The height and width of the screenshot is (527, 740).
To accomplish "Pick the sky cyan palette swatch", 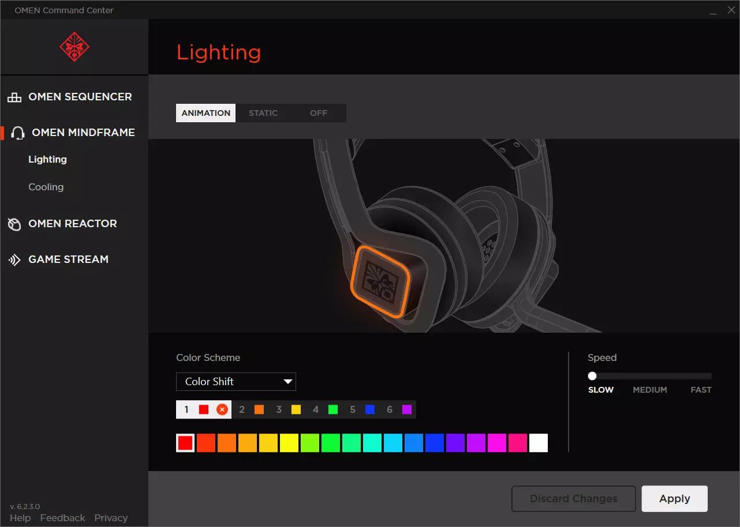I will (393, 443).
